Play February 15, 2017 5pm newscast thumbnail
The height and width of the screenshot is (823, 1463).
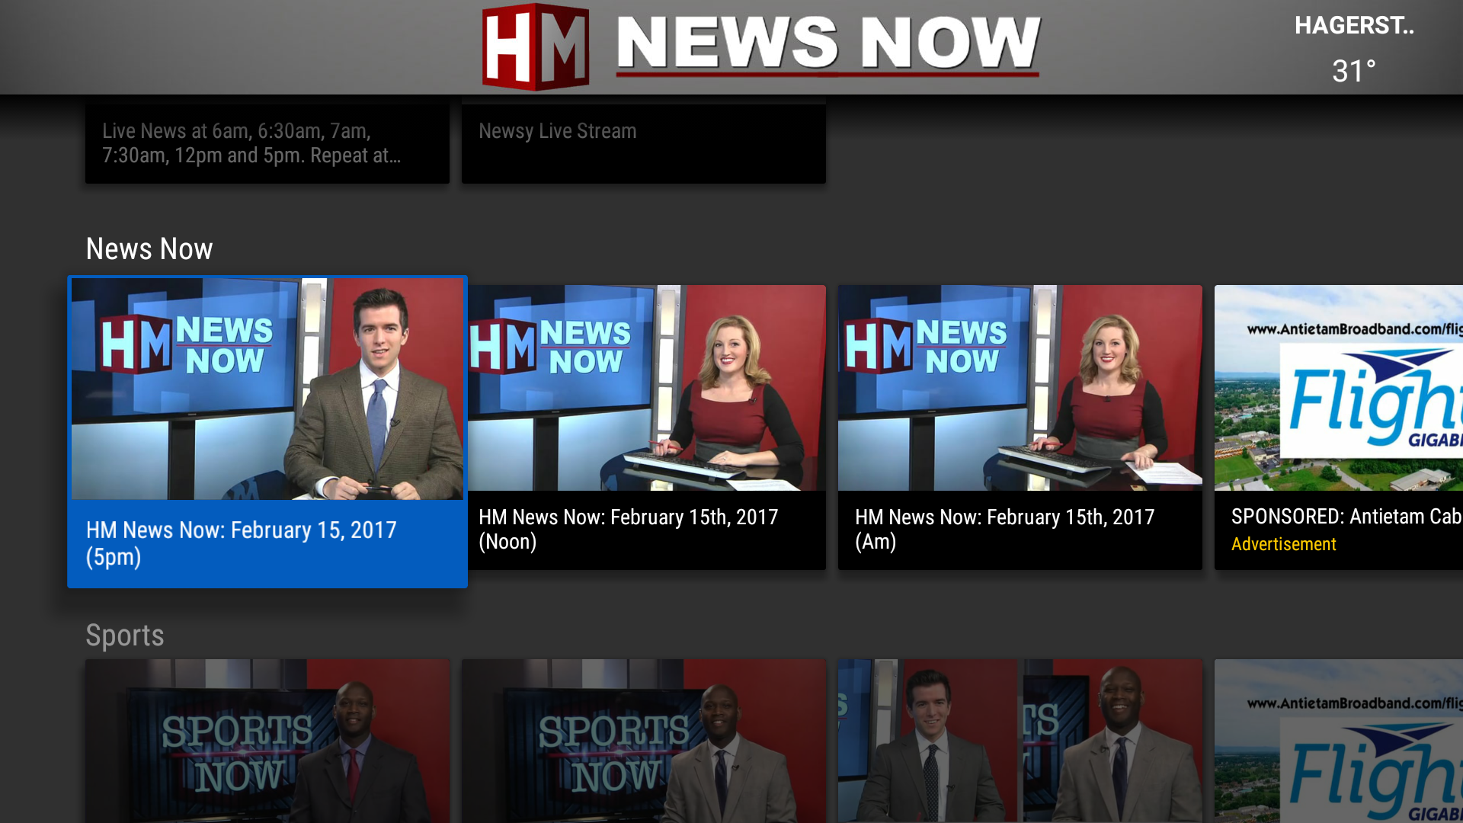pos(267,389)
